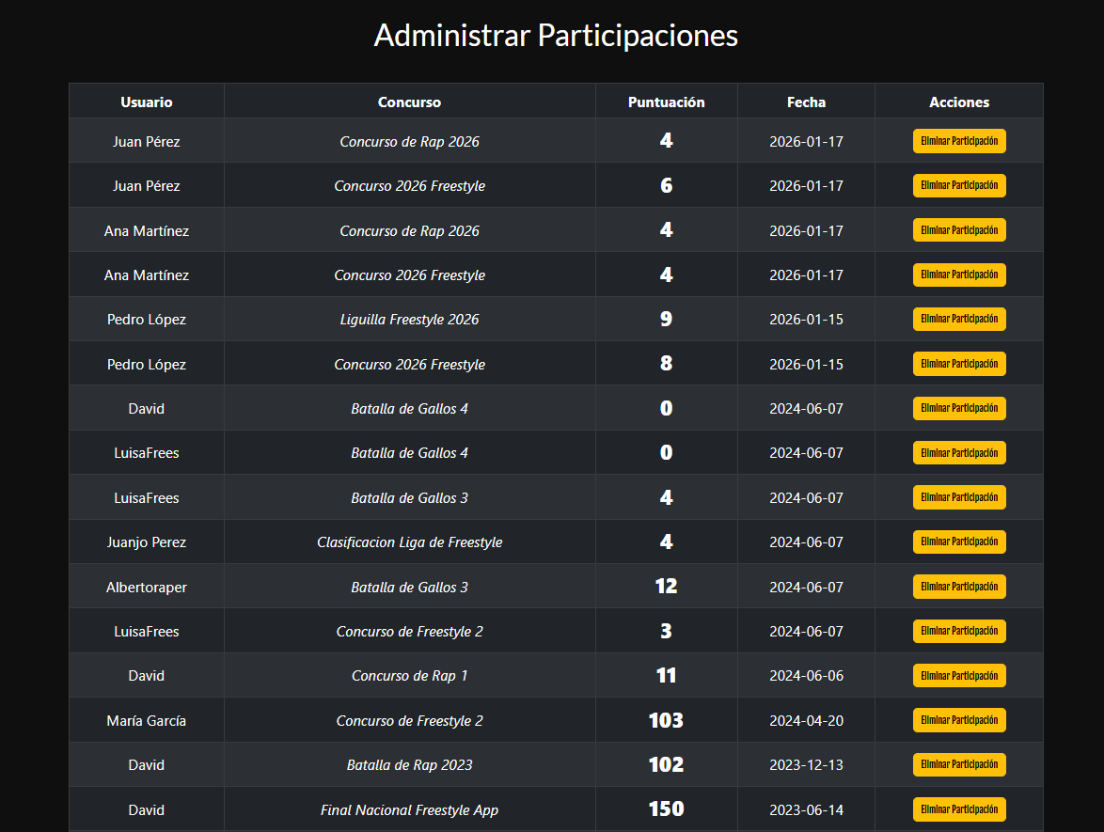Remove David's Batalla de Gallos 4 participation
1104x832 pixels.
tap(959, 408)
